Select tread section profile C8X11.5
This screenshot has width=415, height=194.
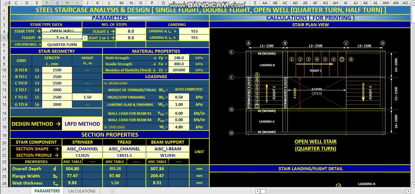(124, 155)
